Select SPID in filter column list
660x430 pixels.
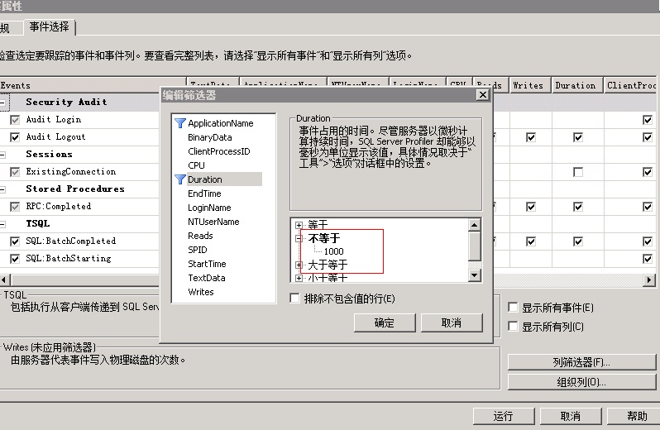[x=198, y=250]
